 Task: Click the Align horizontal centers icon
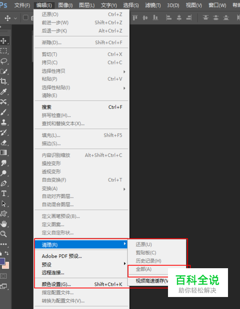click(179, 18)
